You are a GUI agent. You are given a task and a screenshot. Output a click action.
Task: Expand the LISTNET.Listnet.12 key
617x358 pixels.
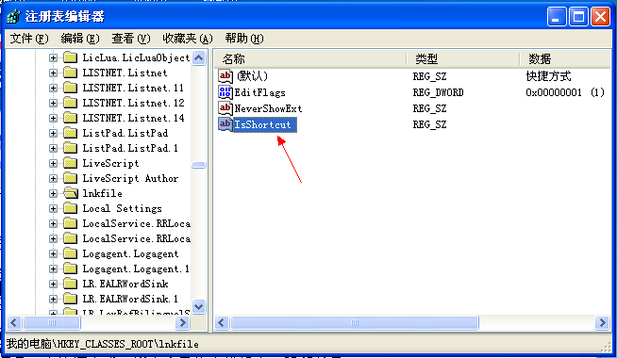click(x=53, y=103)
